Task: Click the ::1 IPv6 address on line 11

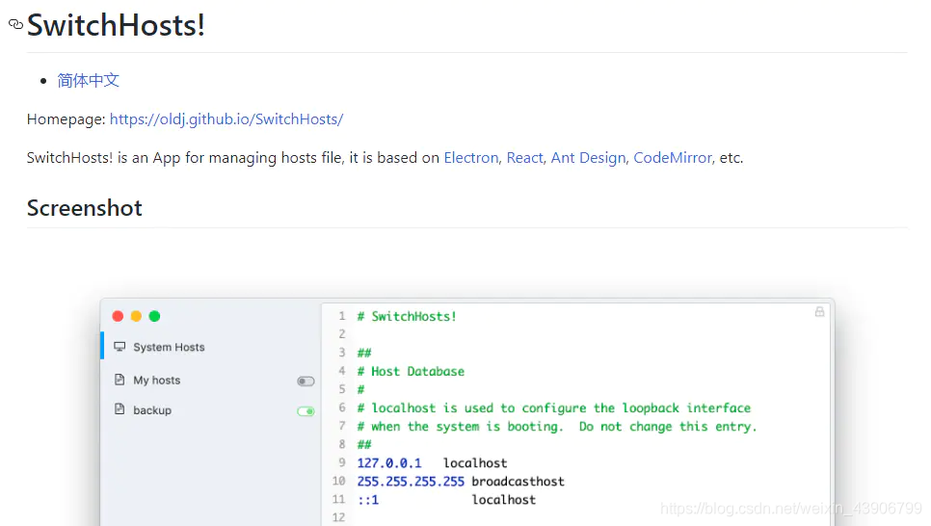Action: point(367,500)
